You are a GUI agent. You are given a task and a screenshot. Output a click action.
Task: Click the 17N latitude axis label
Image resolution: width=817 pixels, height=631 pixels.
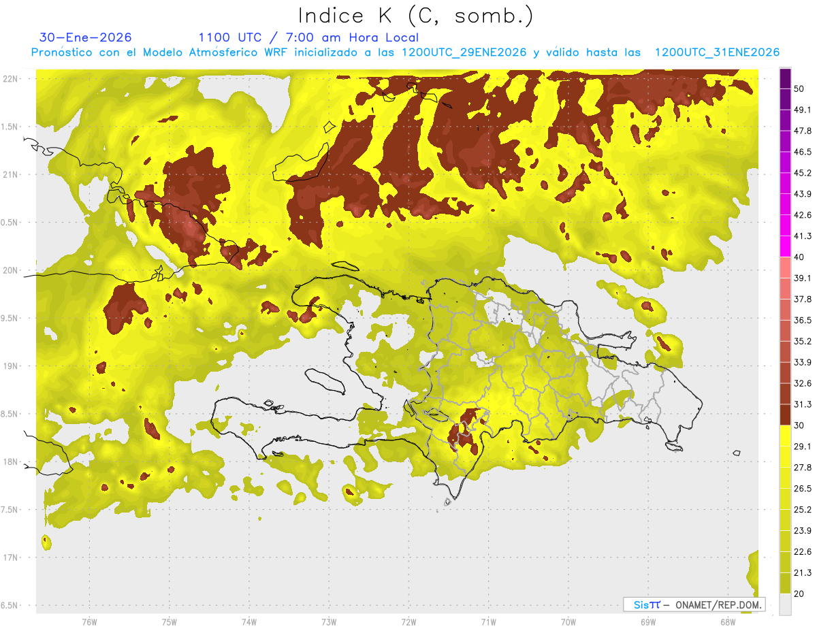coord(10,557)
